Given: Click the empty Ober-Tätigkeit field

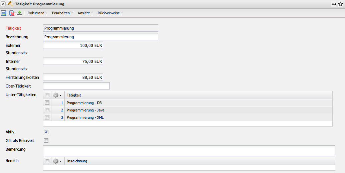Looking at the screenshot, I should (x=76, y=86).
